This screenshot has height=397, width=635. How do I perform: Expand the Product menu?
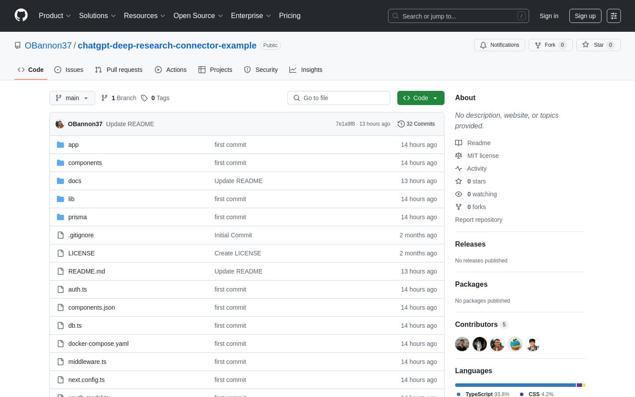click(55, 16)
